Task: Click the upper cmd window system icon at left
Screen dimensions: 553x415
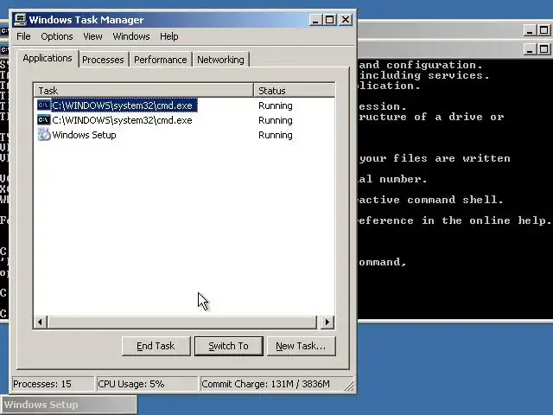Action: pos(4,31)
